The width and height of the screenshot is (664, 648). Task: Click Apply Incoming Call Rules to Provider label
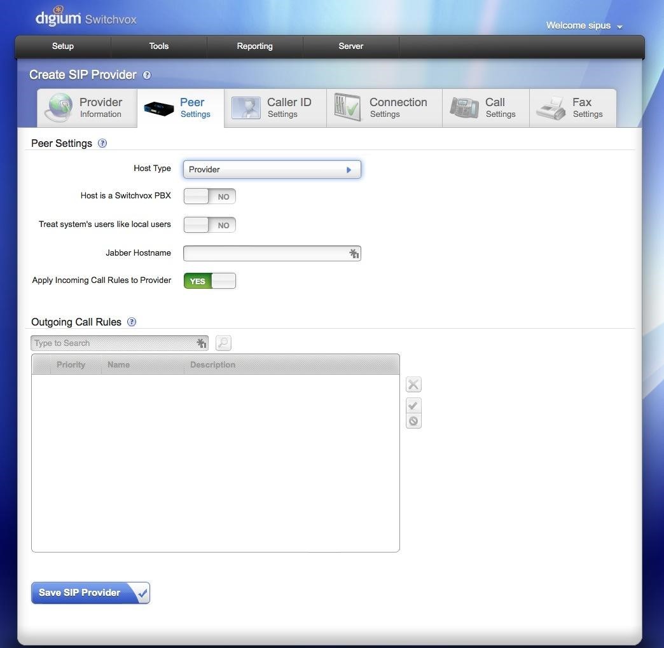[x=102, y=280]
